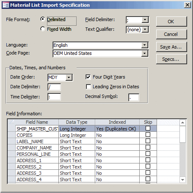The width and height of the screenshot is (193, 193).
Task: Open the Language dropdown list
Action: click(144, 45)
